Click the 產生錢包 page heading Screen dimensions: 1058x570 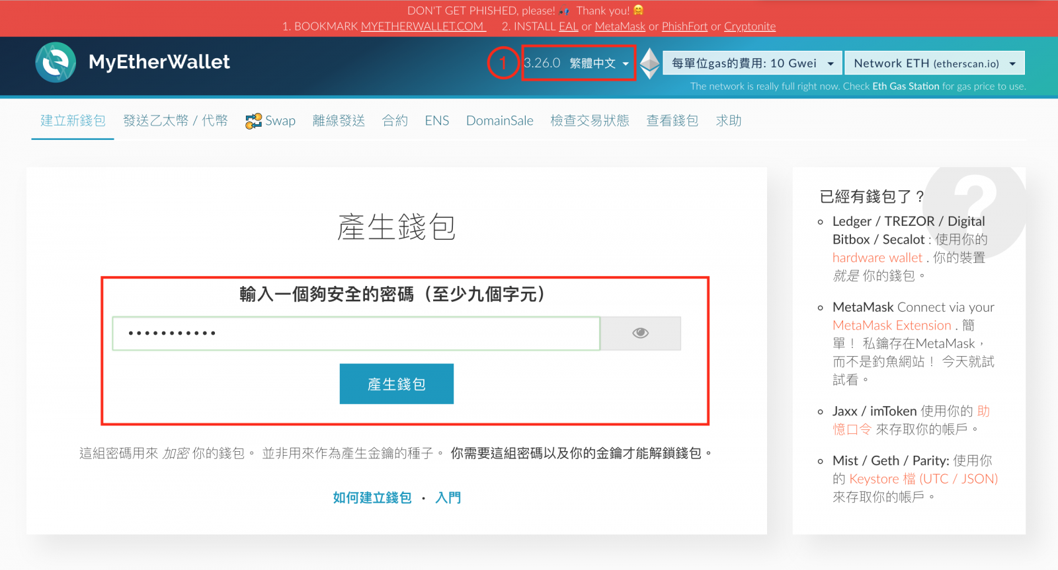tap(397, 227)
